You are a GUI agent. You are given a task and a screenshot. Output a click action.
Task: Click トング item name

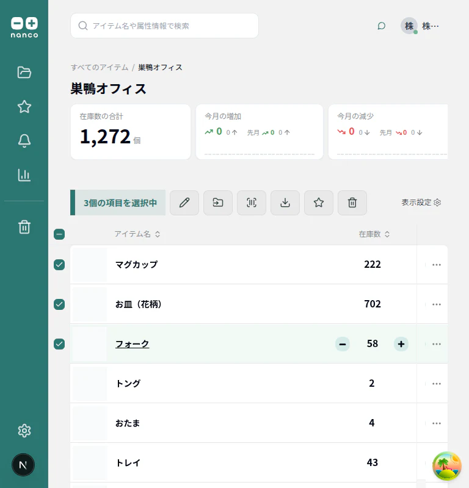(x=128, y=384)
